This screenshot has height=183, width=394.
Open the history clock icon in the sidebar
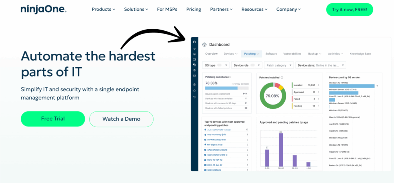(195, 97)
